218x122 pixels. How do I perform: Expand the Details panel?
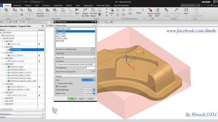tap(43, 117)
